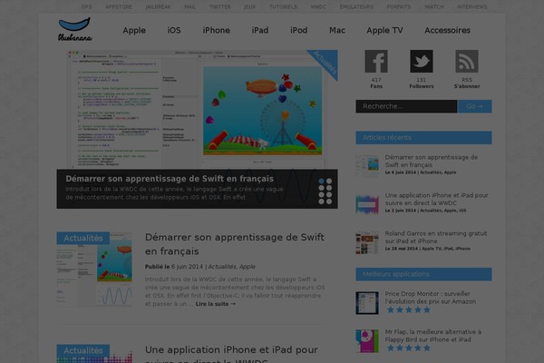Open the JAILBREAK top menu link
Image resolution: width=544 pixels, height=363 pixels.
click(158, 6)
